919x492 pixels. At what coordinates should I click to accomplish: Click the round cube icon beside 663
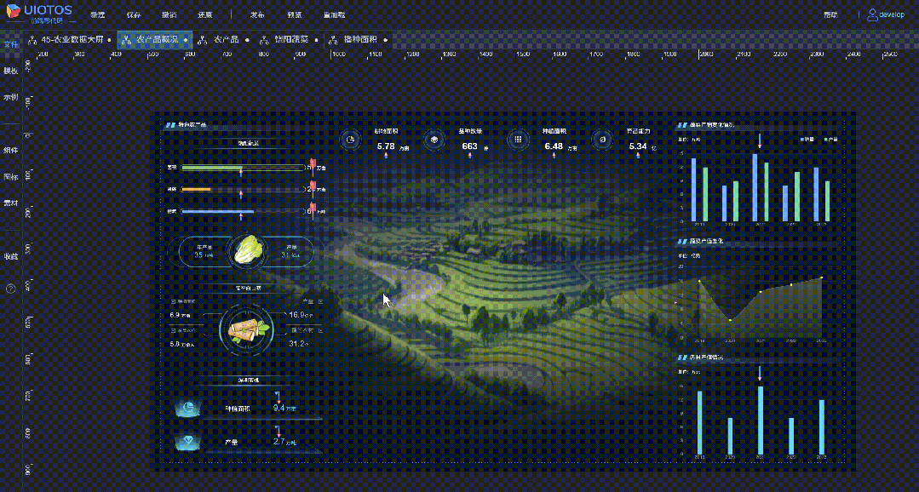click(434, 140)
